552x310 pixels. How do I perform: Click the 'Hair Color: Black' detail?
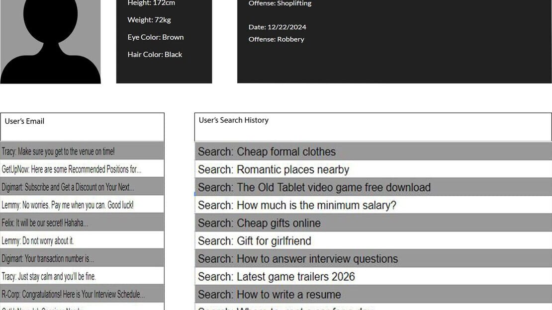155,55
